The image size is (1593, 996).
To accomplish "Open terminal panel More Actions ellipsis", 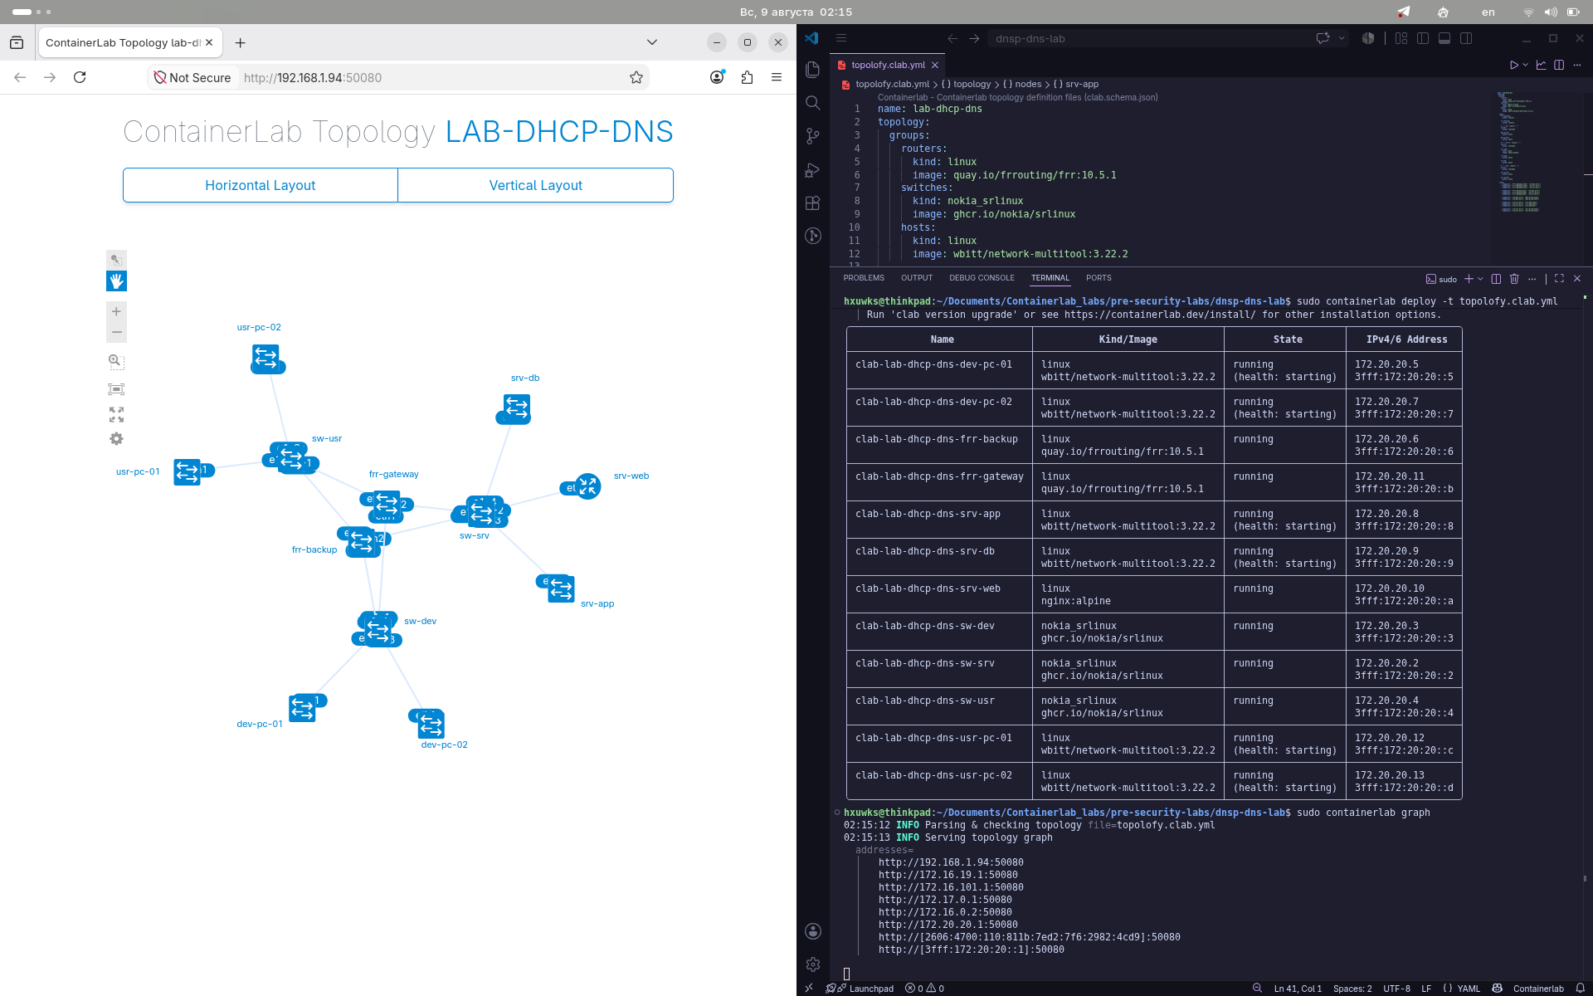I will tap(1532, 279).
